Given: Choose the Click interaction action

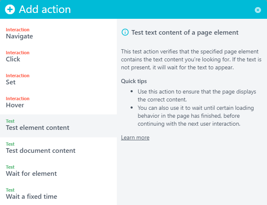Looking at the screenshot, I should 13,59.
